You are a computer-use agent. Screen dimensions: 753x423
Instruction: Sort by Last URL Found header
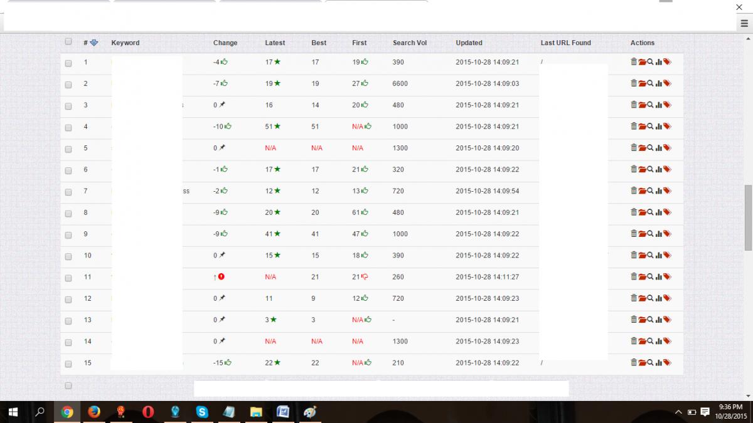(566, 43)
